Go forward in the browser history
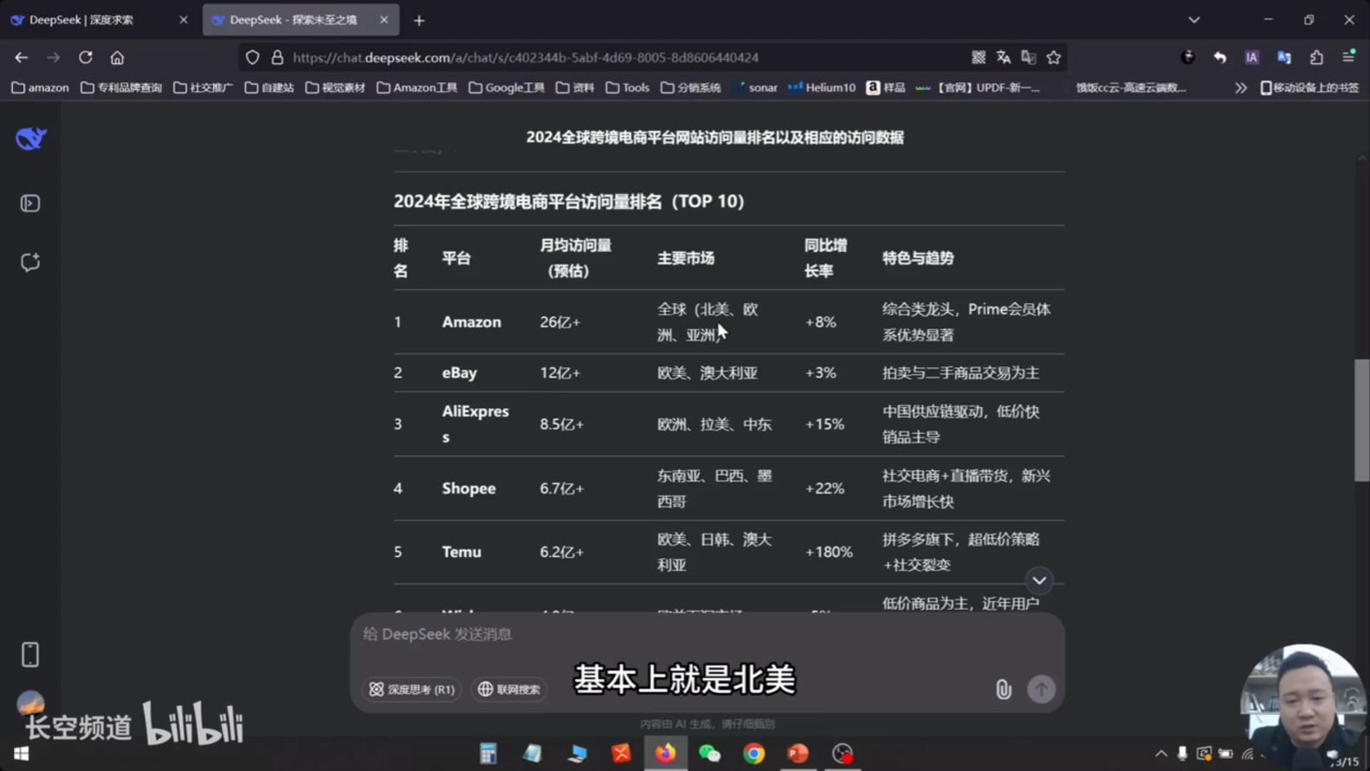 point(54,57)
